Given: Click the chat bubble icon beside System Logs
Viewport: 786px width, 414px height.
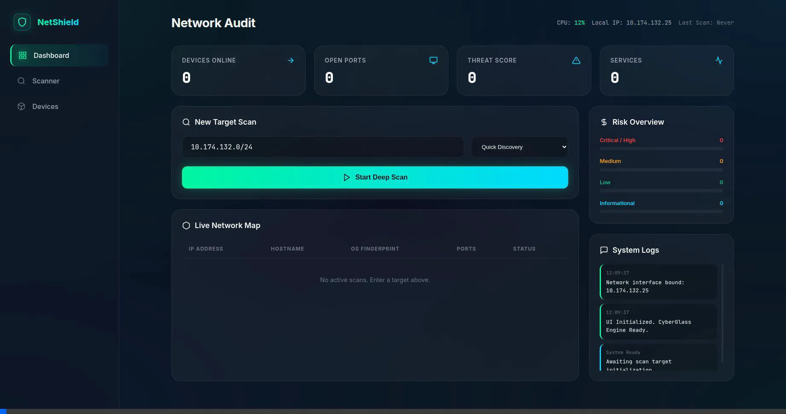Looking at the screenshot, I should 604,250.
